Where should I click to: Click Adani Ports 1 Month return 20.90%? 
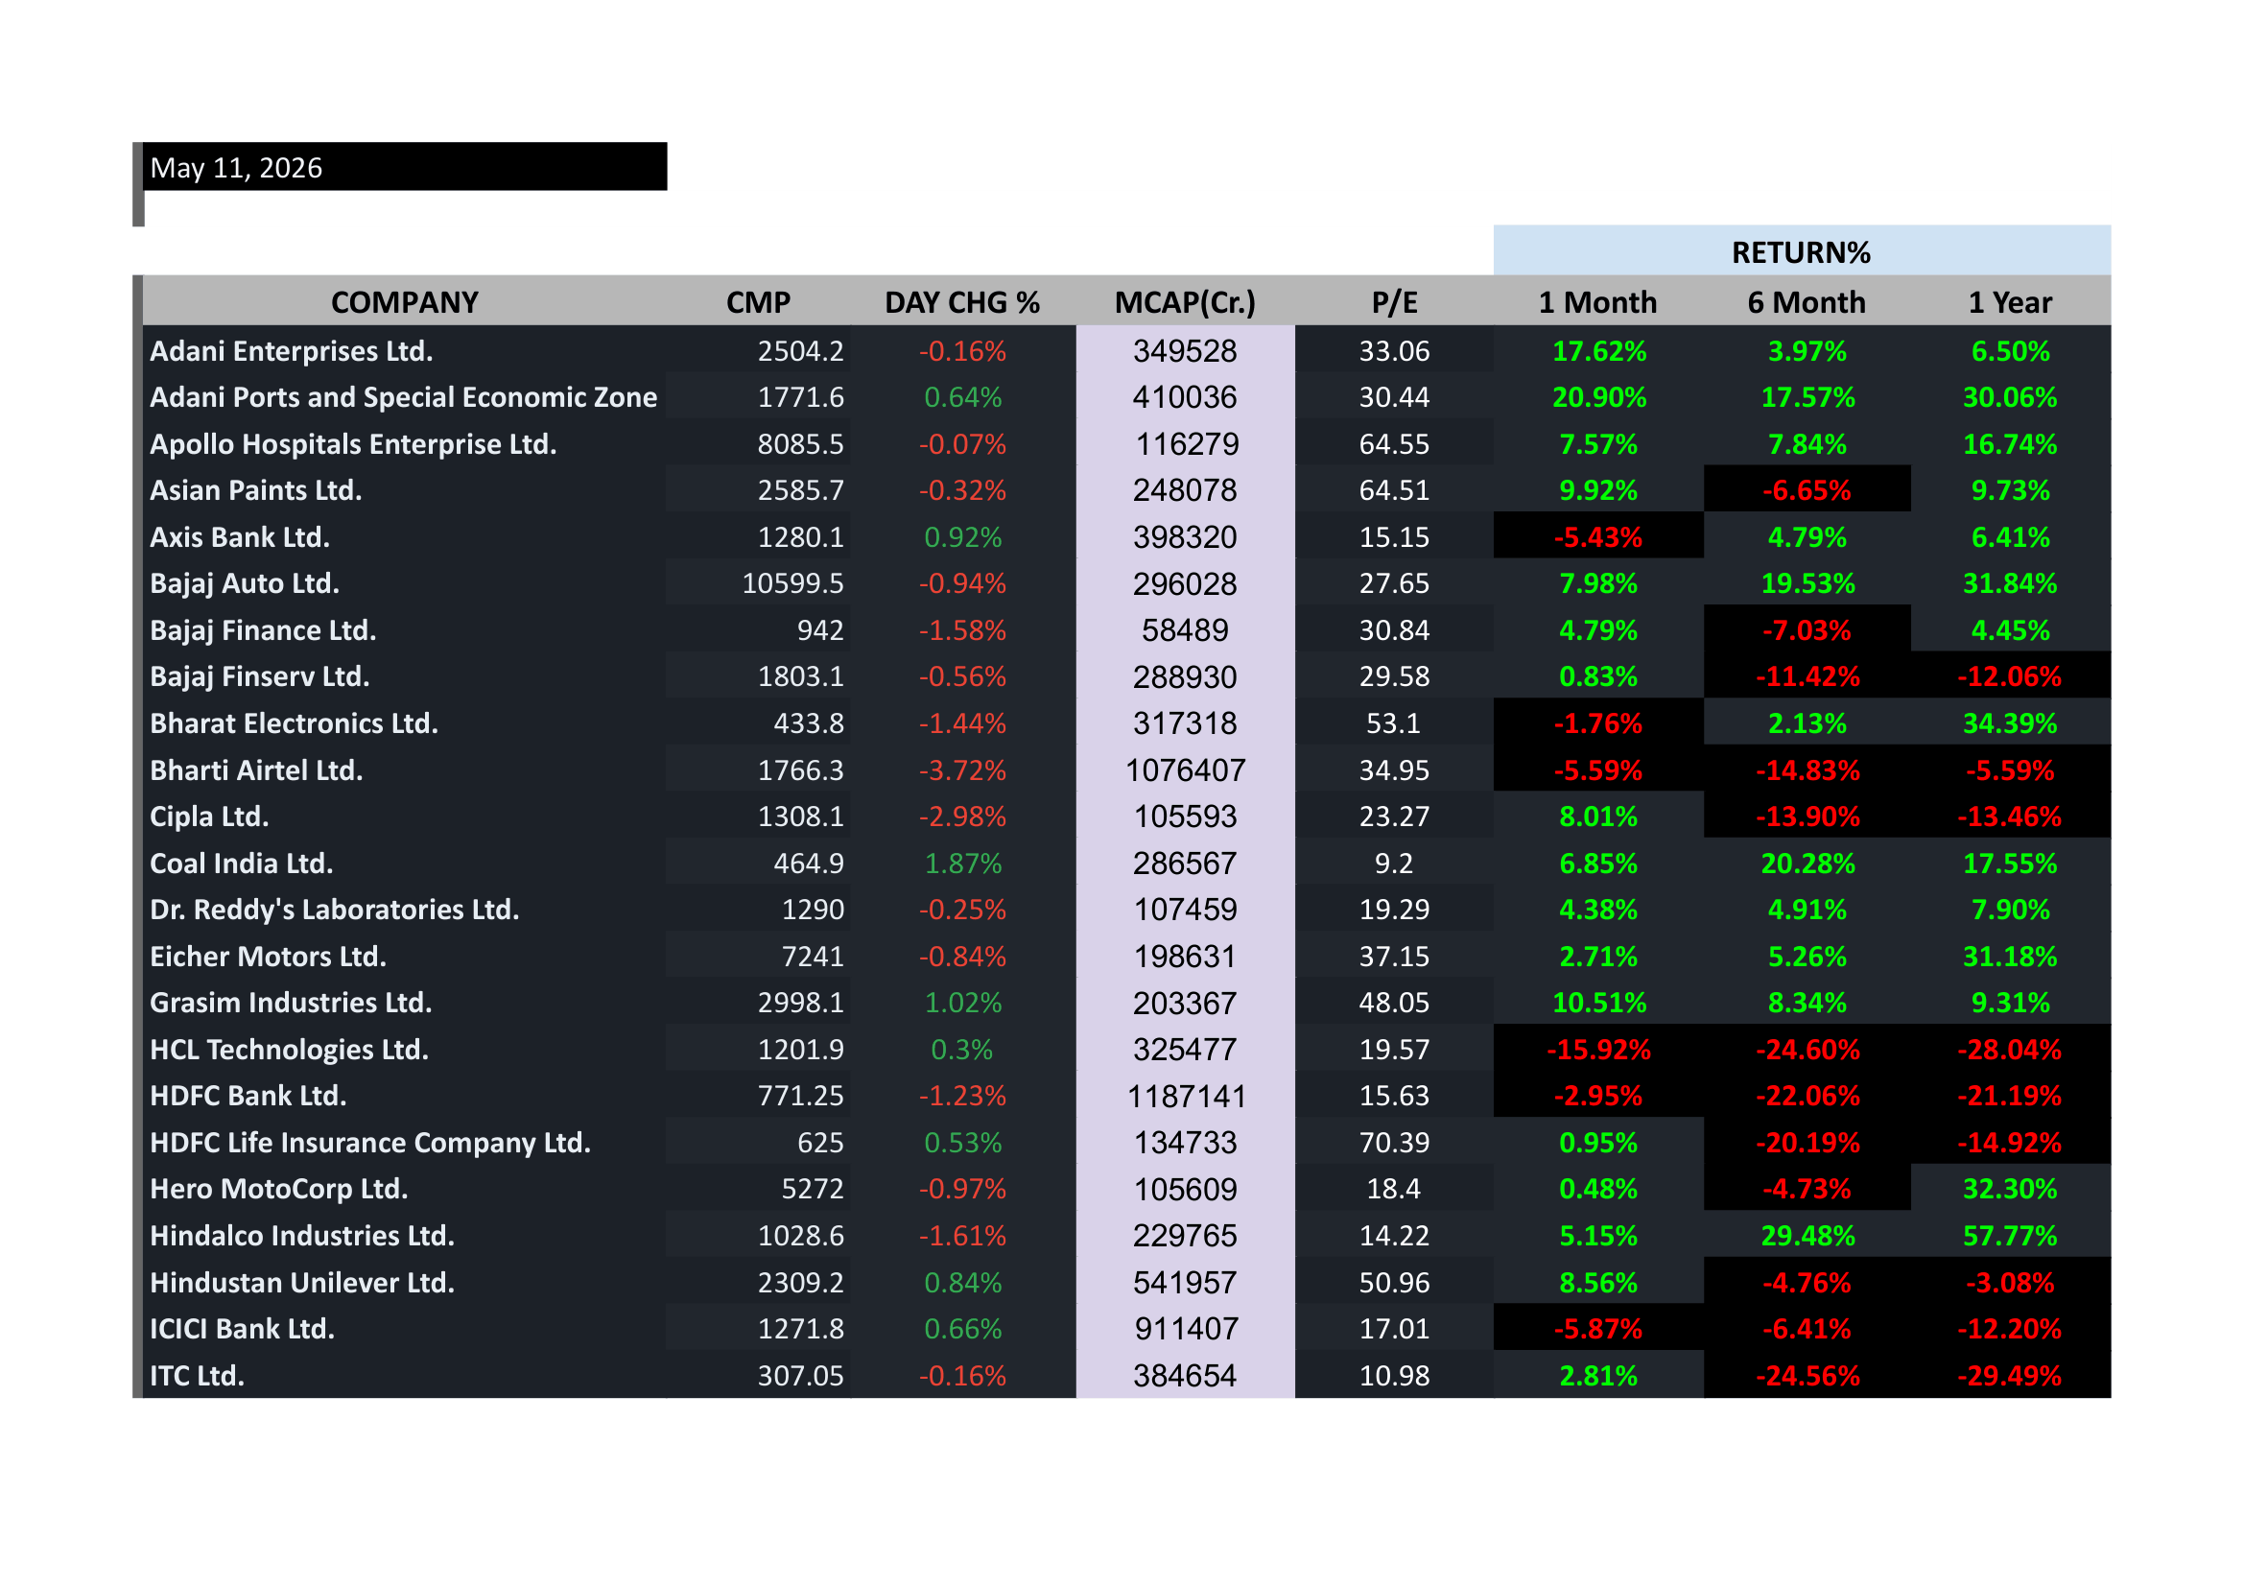[x=1599, y=397]
